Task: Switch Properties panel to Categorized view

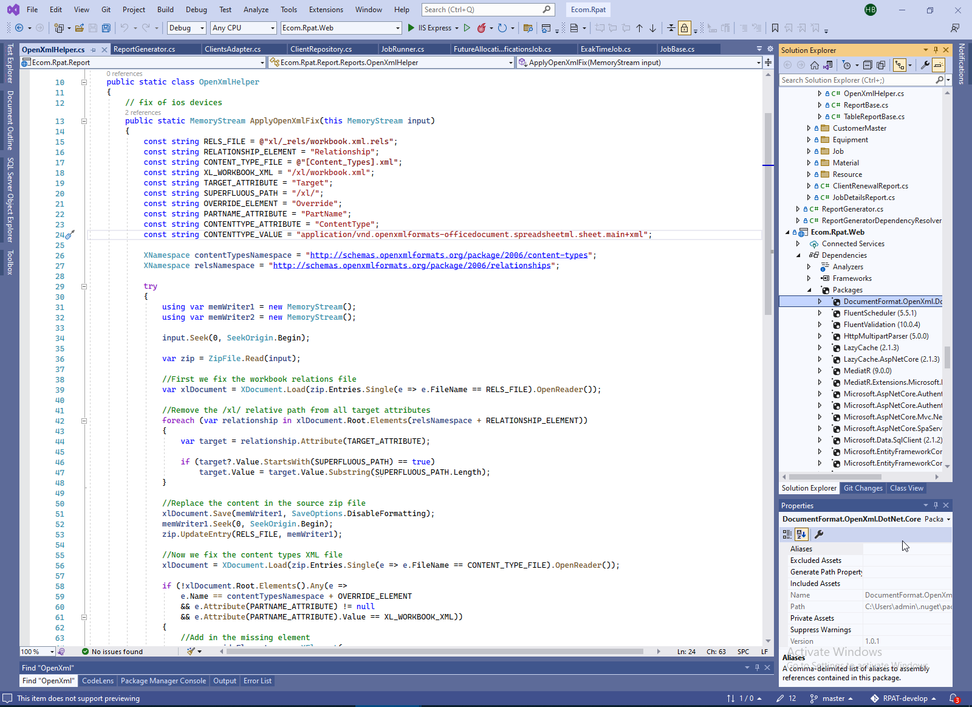Action: 787,534
